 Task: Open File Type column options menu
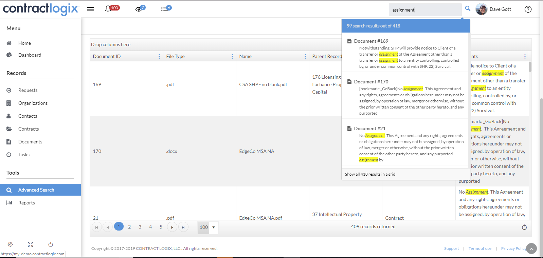232,56
